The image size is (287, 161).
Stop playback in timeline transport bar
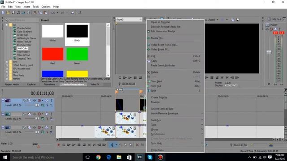tap(84, 145)
